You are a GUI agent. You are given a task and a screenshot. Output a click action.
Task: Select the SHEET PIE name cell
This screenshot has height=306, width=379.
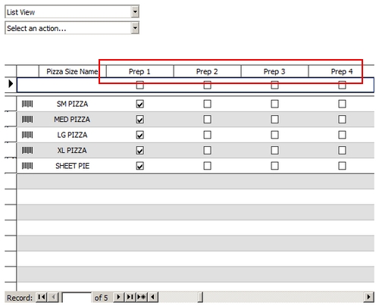click(x=72, y=166)
